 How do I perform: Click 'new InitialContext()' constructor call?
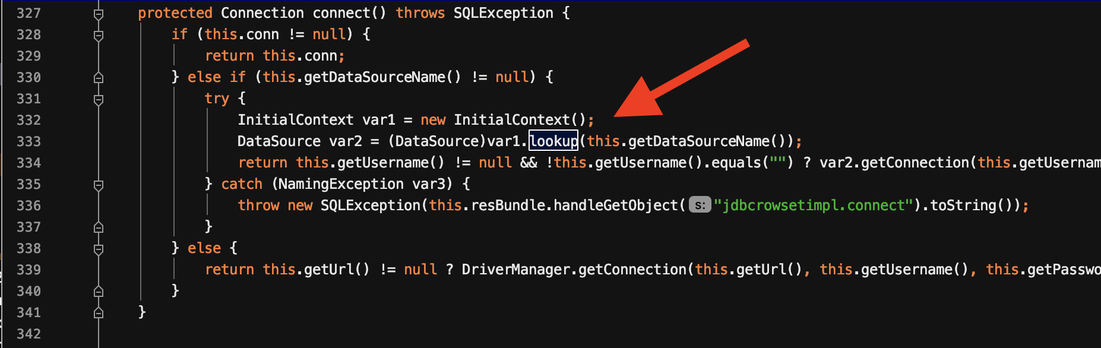tap(504, 120)
